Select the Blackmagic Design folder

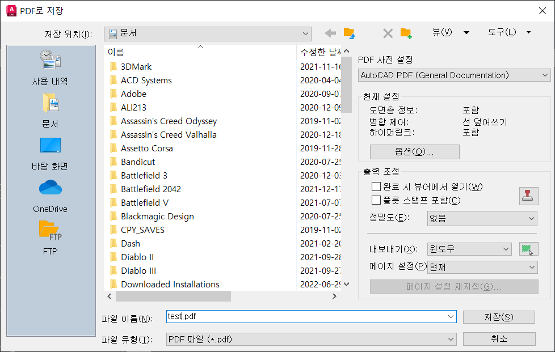(152, 217)
